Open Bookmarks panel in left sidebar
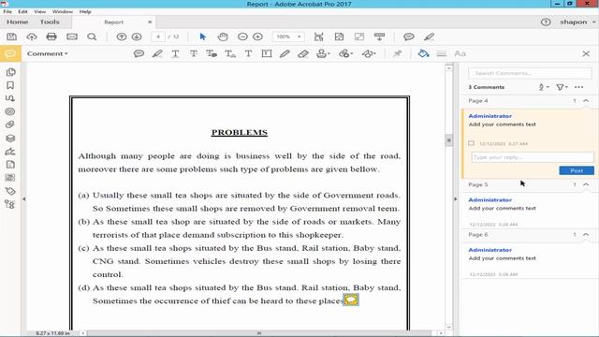This screenshot has width=599, height=337. click(x=10, y=85)
